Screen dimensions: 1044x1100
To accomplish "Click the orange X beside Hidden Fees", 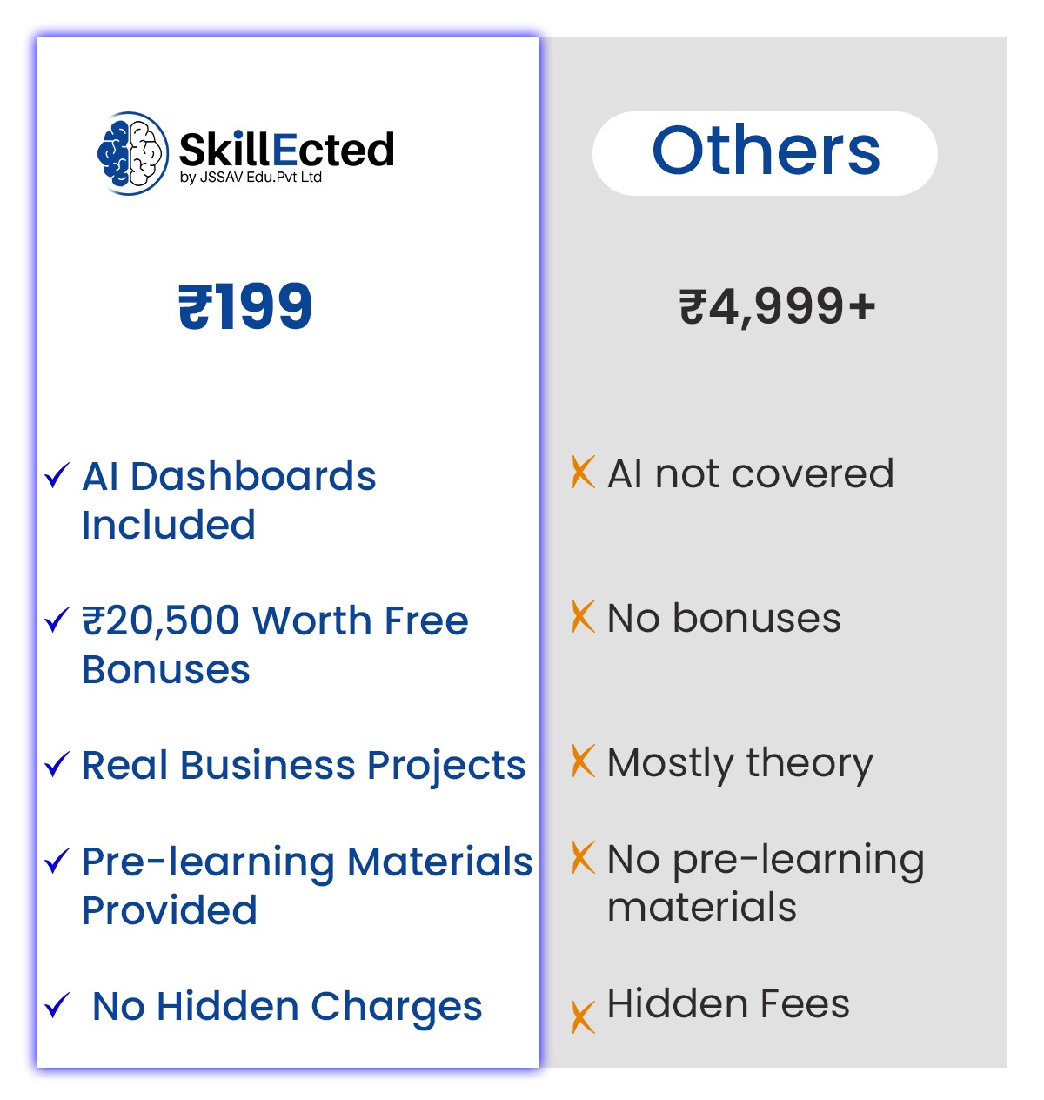I will pos(583,1016).
